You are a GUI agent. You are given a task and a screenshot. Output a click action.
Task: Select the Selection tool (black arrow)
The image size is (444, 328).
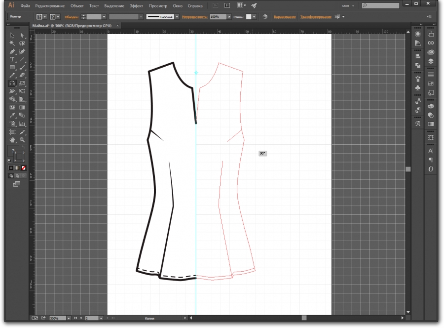point(12,36)
